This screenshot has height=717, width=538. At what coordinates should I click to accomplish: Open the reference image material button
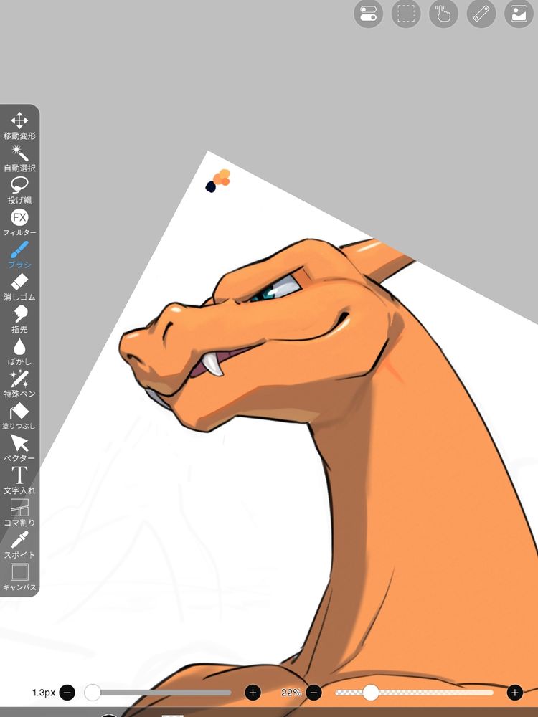(x=519, y=14)
